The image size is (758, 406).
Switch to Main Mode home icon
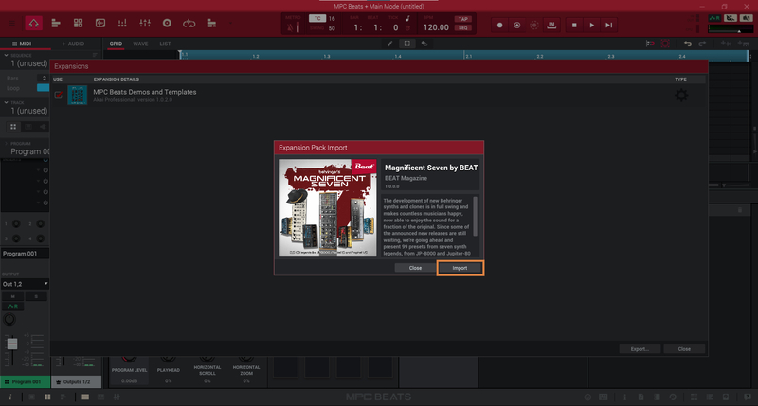tap(33, 23)
